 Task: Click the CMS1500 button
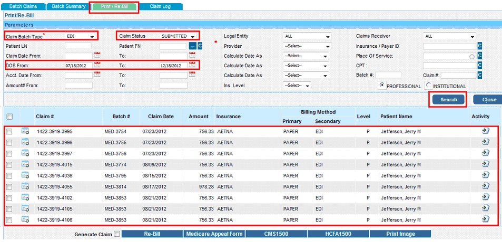coord(276,234)
